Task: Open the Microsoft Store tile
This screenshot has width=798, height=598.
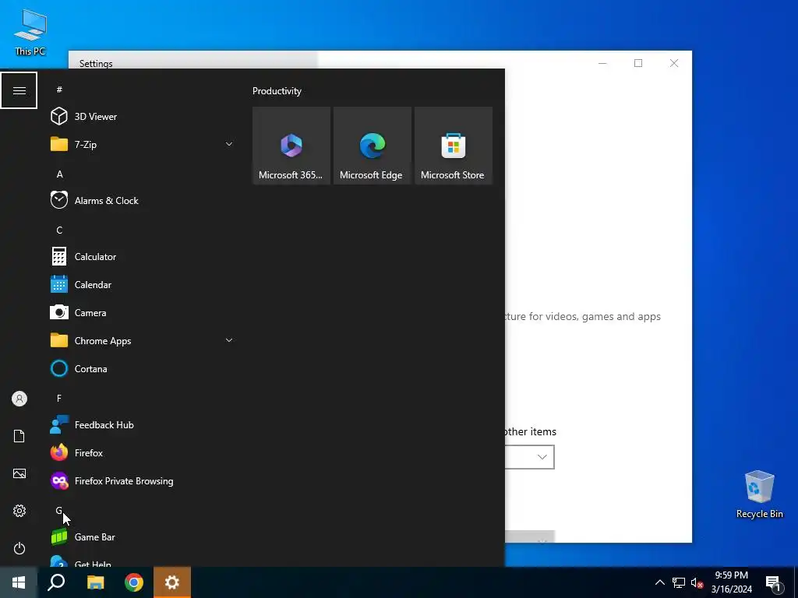Action: 454,146
